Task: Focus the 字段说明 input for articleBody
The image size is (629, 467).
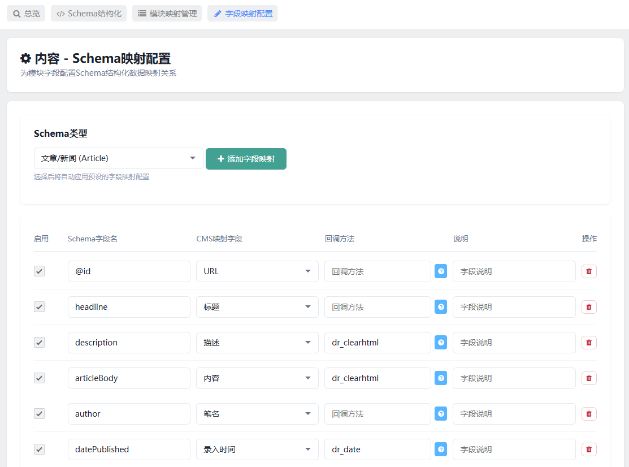Action: pos(514,378)
